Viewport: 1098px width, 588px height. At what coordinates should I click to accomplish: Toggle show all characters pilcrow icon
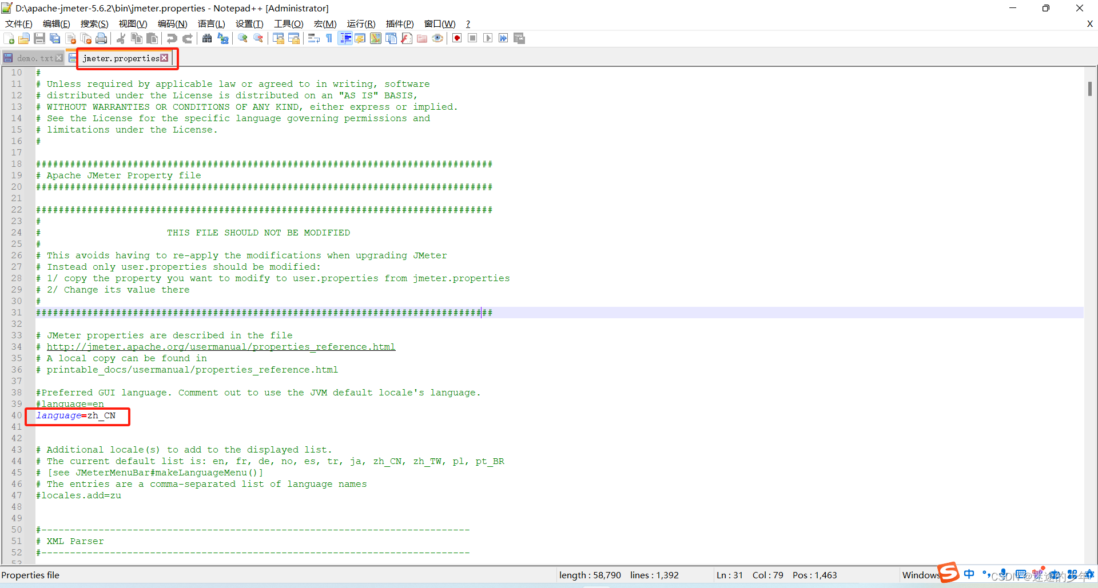[x=329, y=38]
